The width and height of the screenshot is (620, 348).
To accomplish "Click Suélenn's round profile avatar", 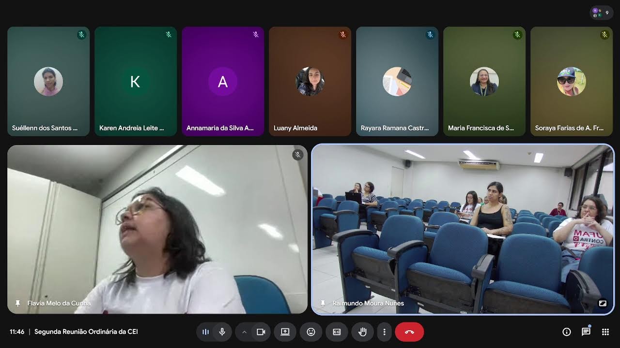I will (48, 81).
